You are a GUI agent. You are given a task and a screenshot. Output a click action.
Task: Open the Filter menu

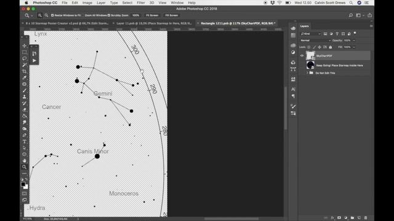tap(141, 2)
